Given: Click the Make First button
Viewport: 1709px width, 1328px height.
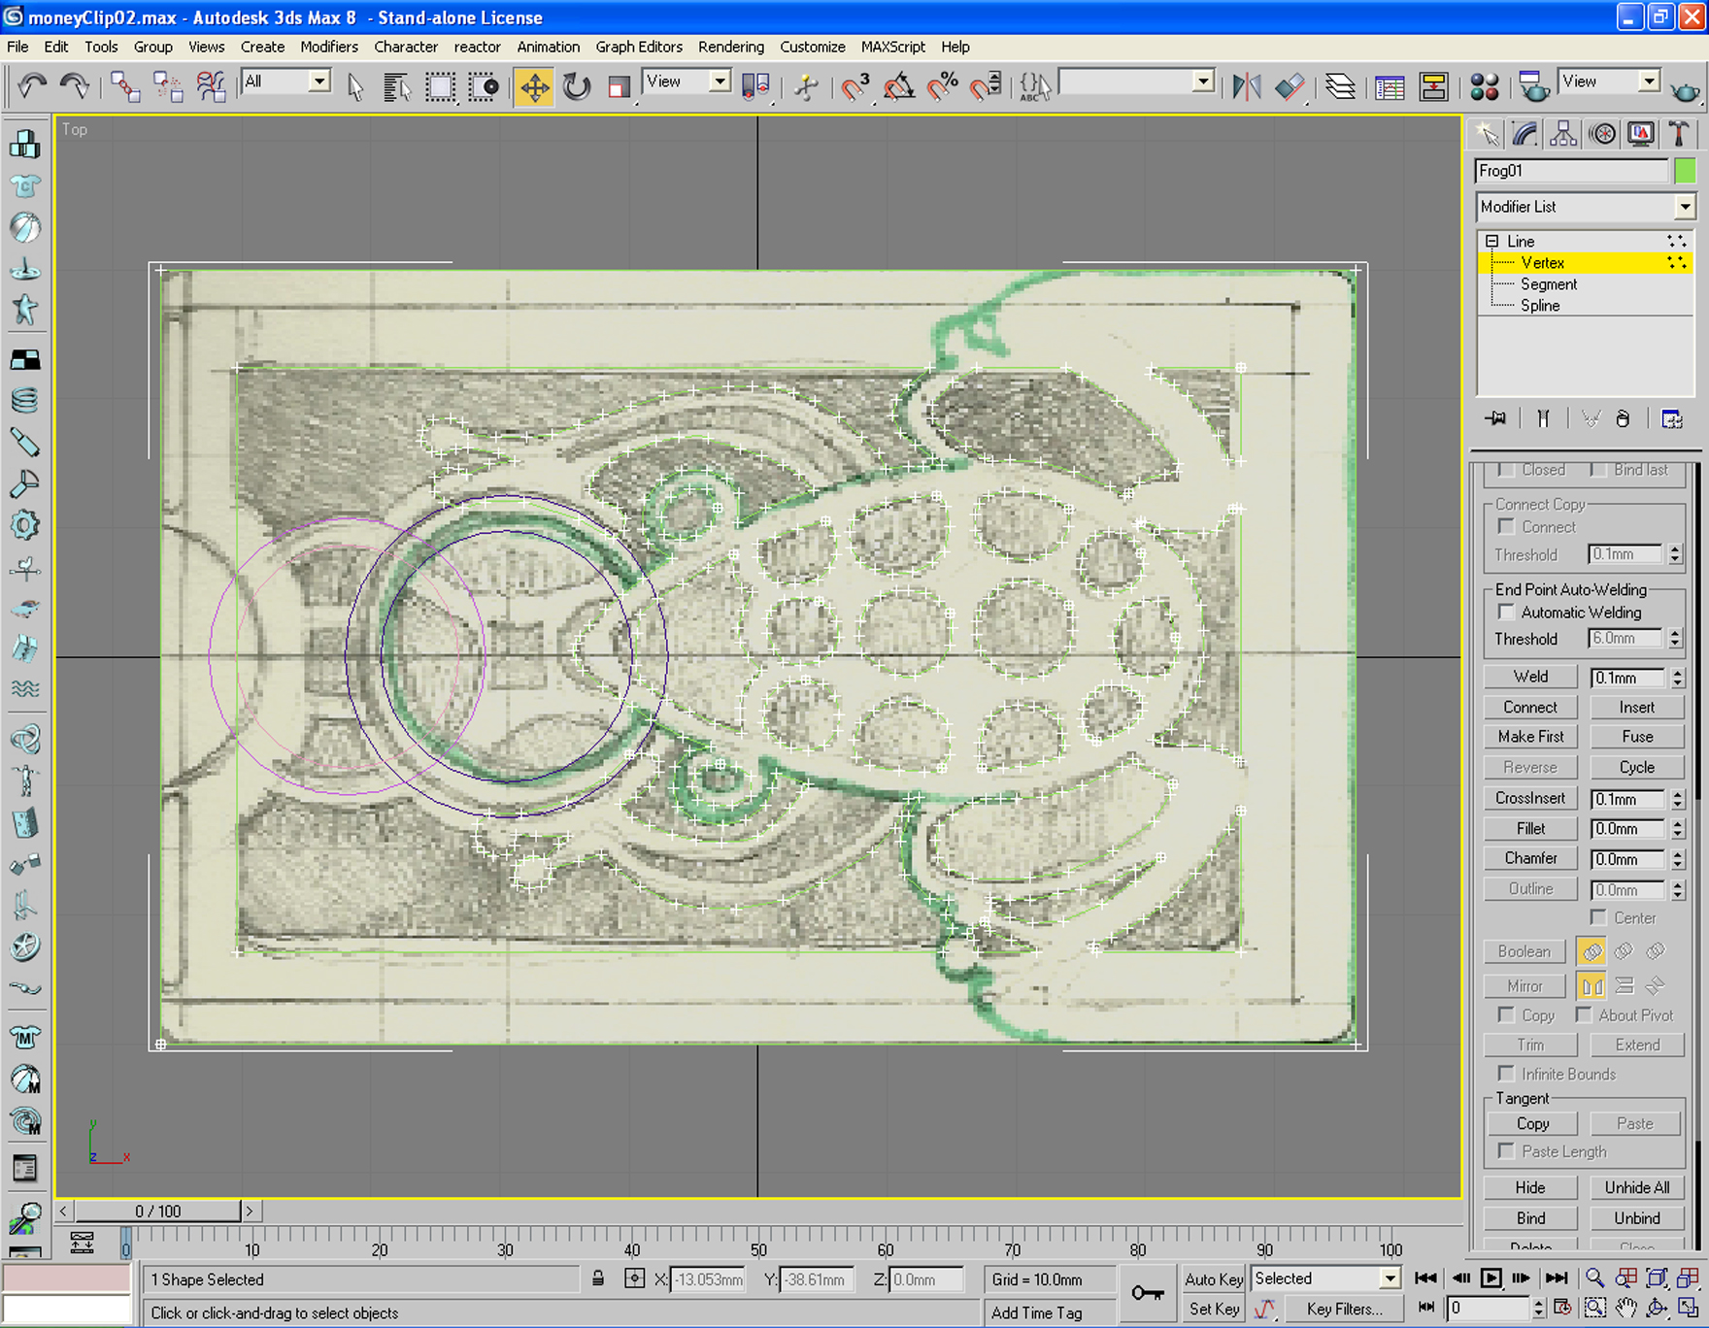Looking at the screenshot, I should click(x=1530, y=737).
